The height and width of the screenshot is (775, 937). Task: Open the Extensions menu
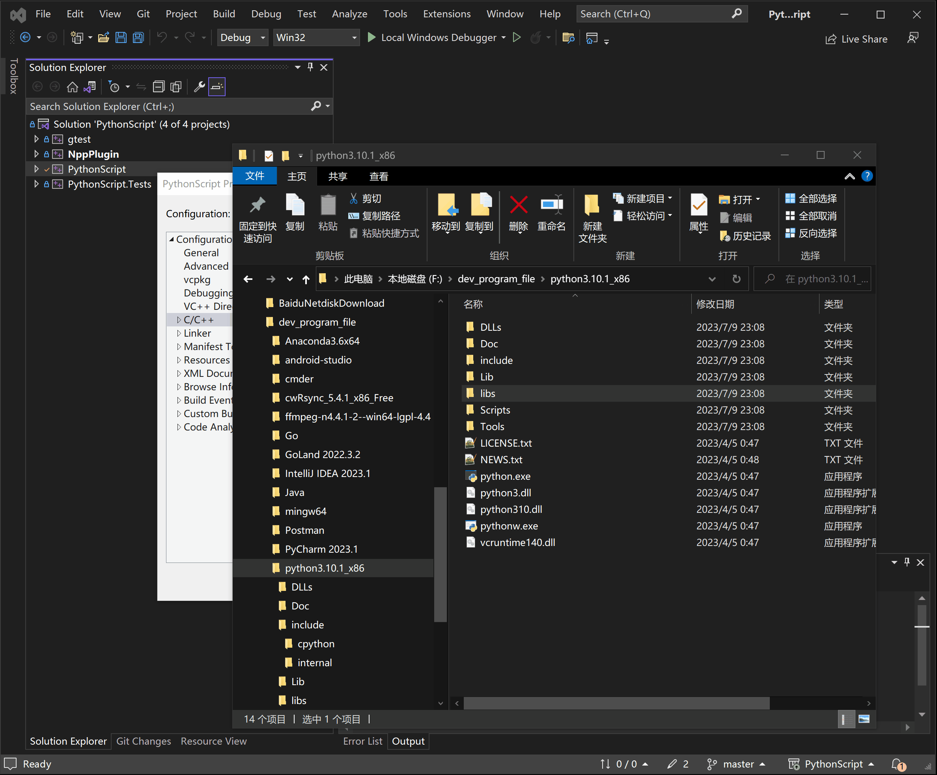pyautogui.click(x=447, y=14)
